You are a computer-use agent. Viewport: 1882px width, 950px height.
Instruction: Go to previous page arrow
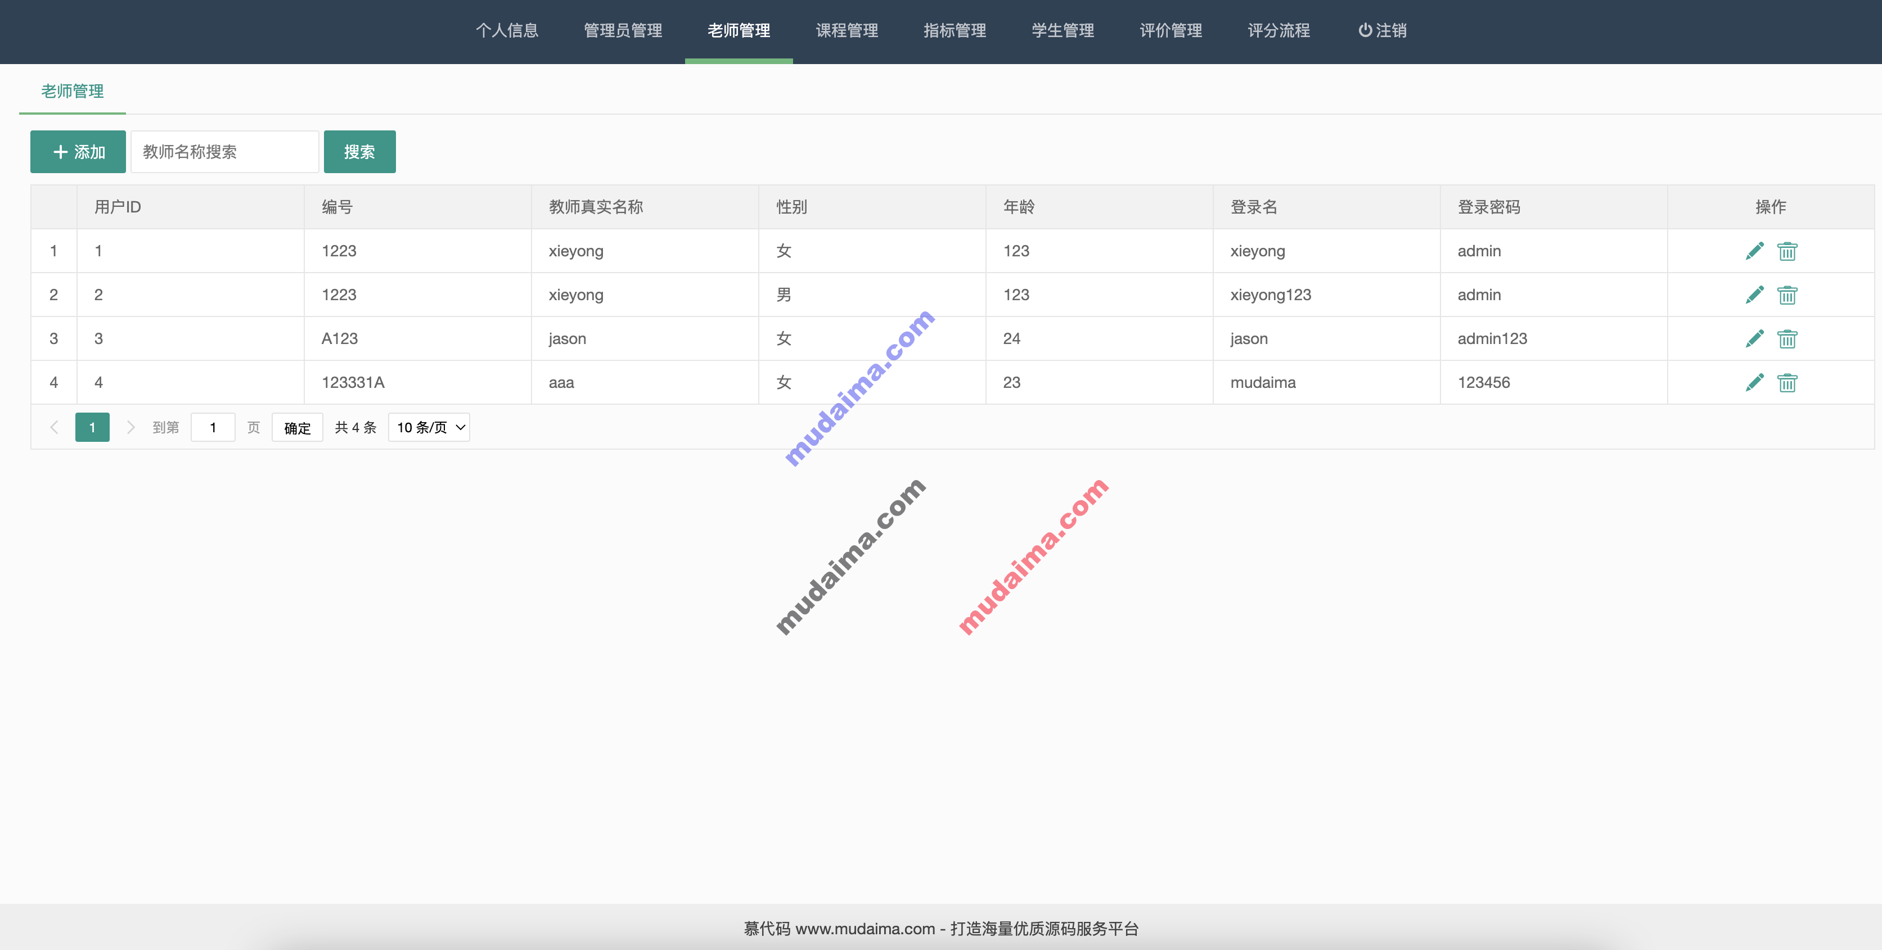click(x=54, y=427)
